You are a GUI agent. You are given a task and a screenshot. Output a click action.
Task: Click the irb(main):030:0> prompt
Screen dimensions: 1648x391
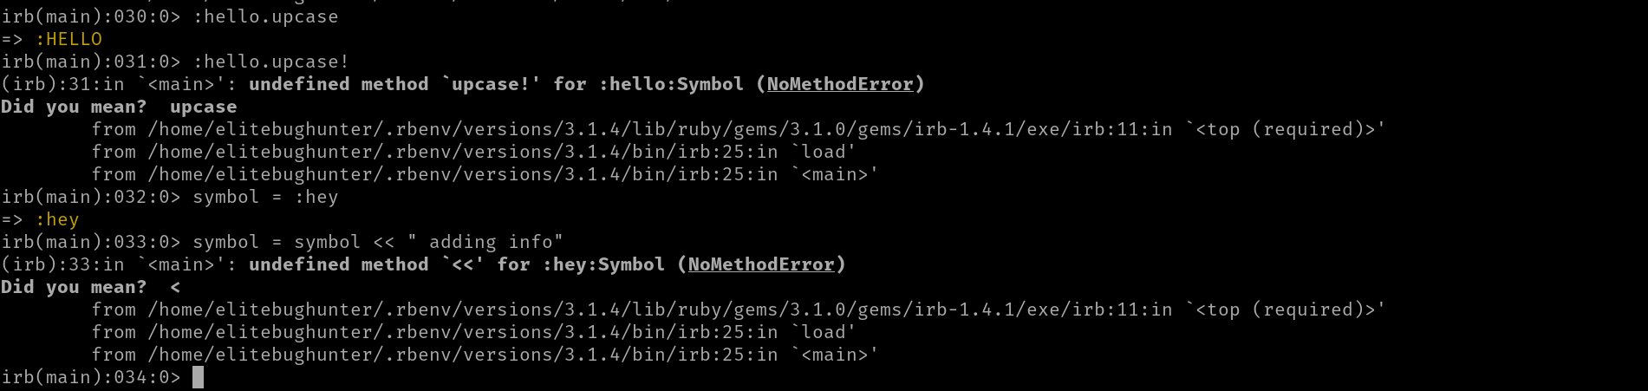pos(91,16)
